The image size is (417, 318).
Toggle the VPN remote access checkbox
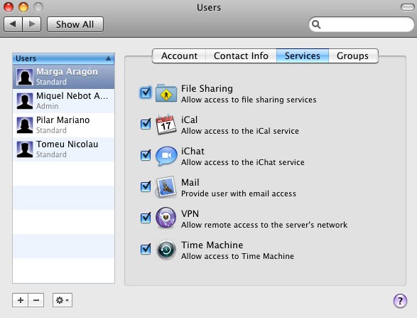(x=146, y=218)
